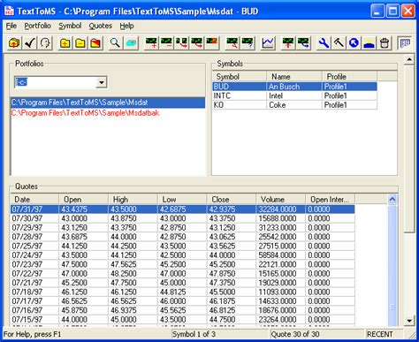
Task: Open the File menu
Action: pos(11,26)
